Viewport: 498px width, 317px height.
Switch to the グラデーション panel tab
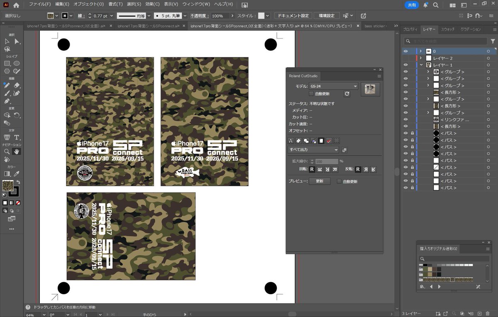point(471,29)
